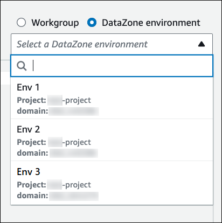The width and height of the screenshot is (222, 223).
Task: Select the Workgroup radio button
Action: (21, 23)
